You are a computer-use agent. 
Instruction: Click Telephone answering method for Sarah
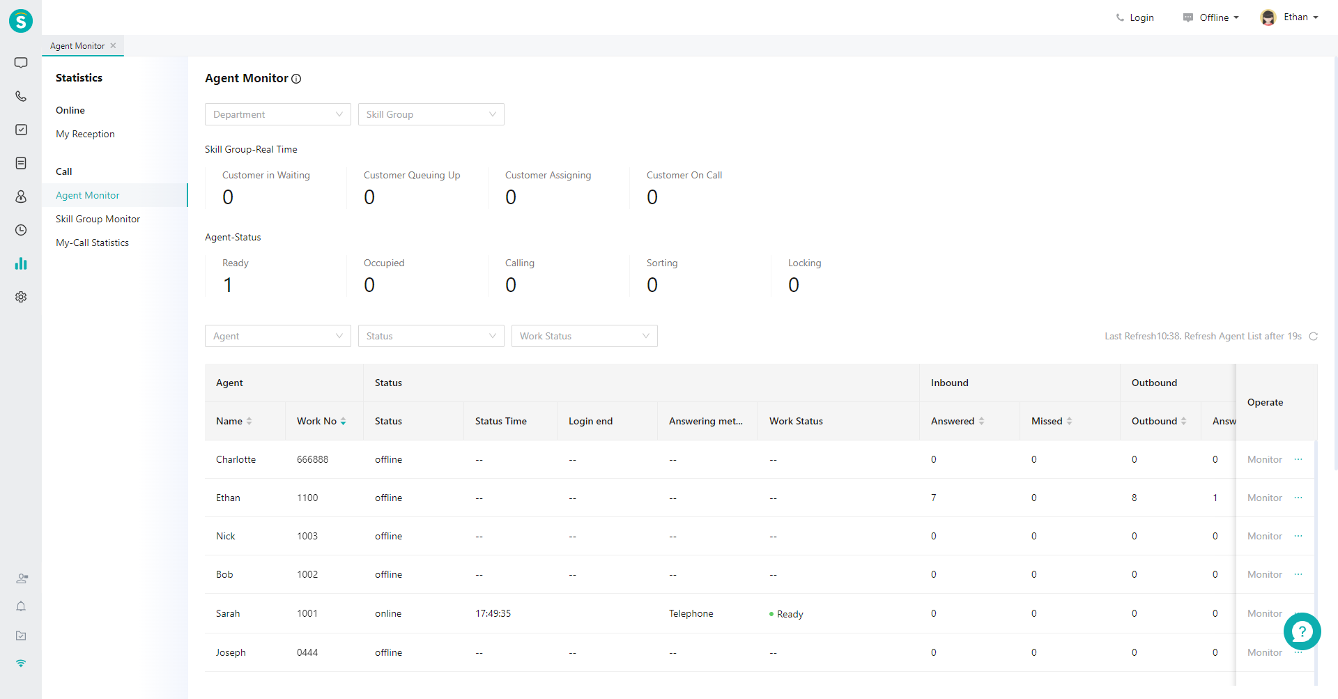tap(691, 613)
